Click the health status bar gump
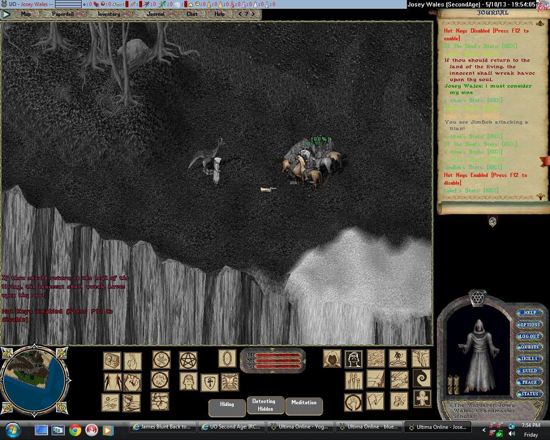Screen dimensions: 550x440 pyautogui.click(x=273, y=361)
